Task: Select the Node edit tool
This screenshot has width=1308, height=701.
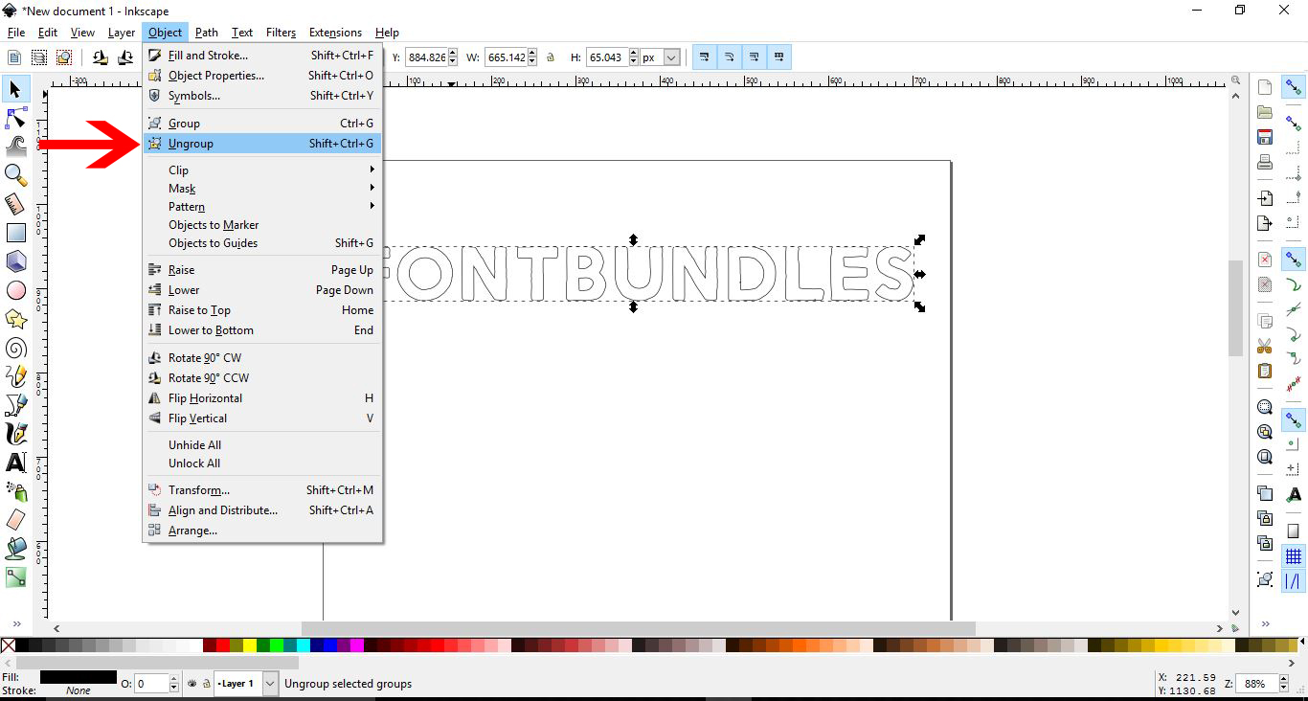Action: tap(15, 118)
